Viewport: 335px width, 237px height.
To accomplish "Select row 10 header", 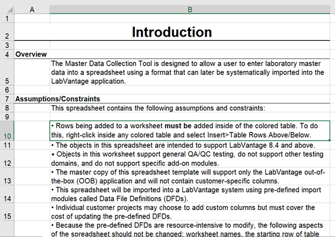I will [7, 131].
